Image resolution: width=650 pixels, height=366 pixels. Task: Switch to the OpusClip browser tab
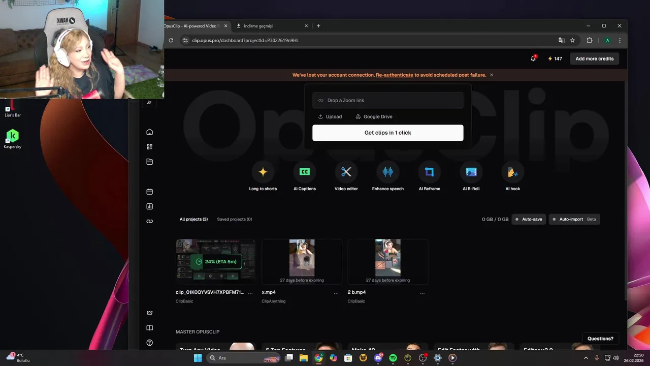[197, 26]
